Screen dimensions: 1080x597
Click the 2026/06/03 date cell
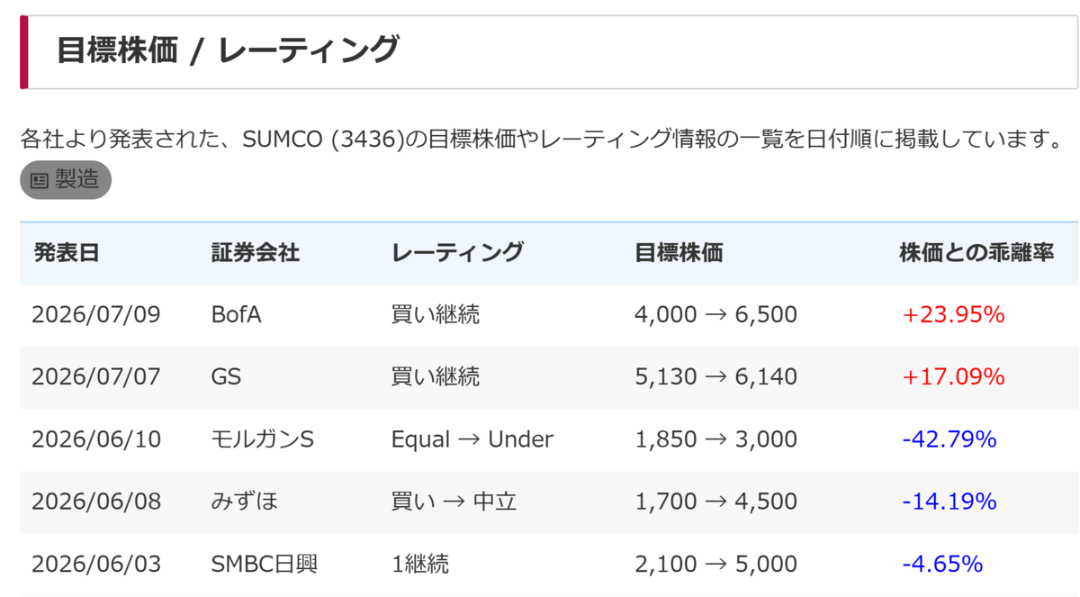click(x=96, y=565)
